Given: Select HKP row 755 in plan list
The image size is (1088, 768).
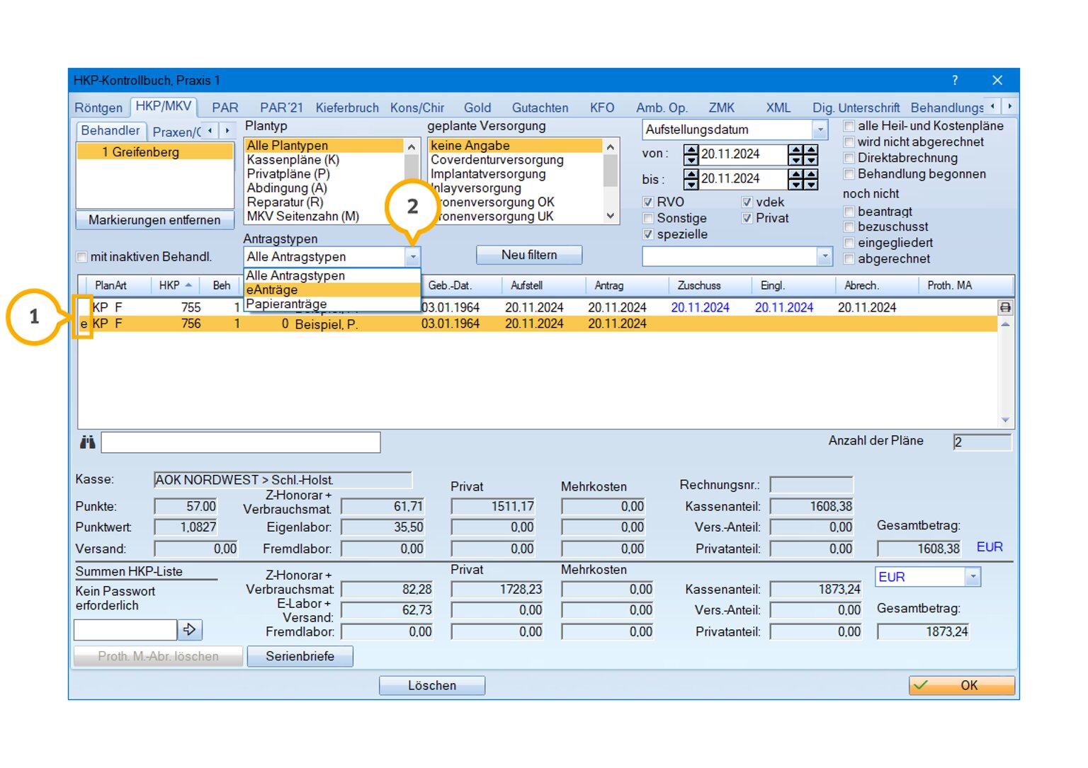Looking at the screenshot, I should coord(537,307).
